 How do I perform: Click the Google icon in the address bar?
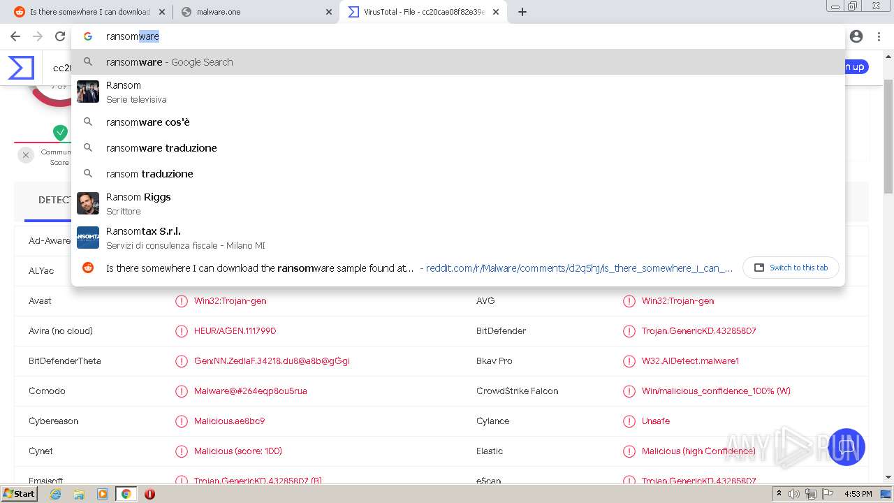(88, 36)
